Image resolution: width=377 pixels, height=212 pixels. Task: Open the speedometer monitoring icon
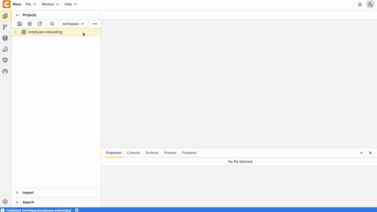click(5, 71)
